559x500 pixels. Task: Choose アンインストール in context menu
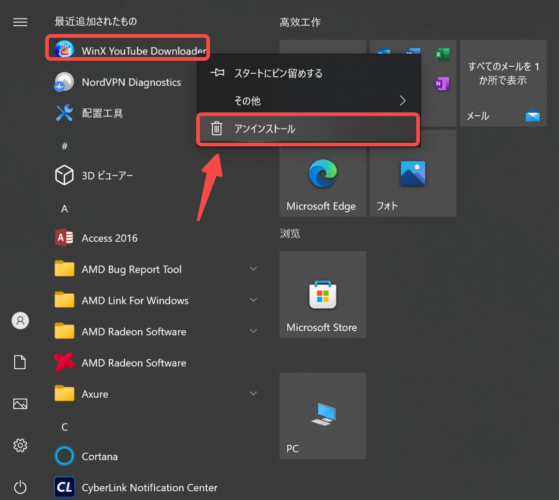[x=309, y=129]
